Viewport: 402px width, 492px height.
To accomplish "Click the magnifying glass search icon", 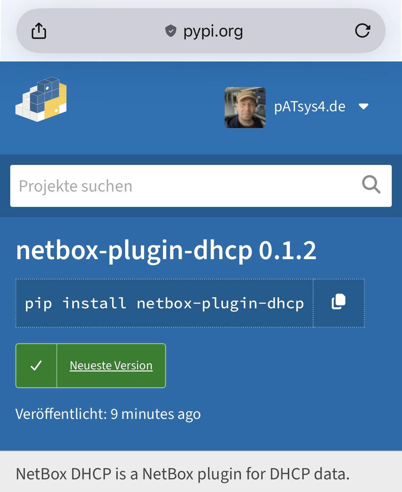I will [371, 185].
